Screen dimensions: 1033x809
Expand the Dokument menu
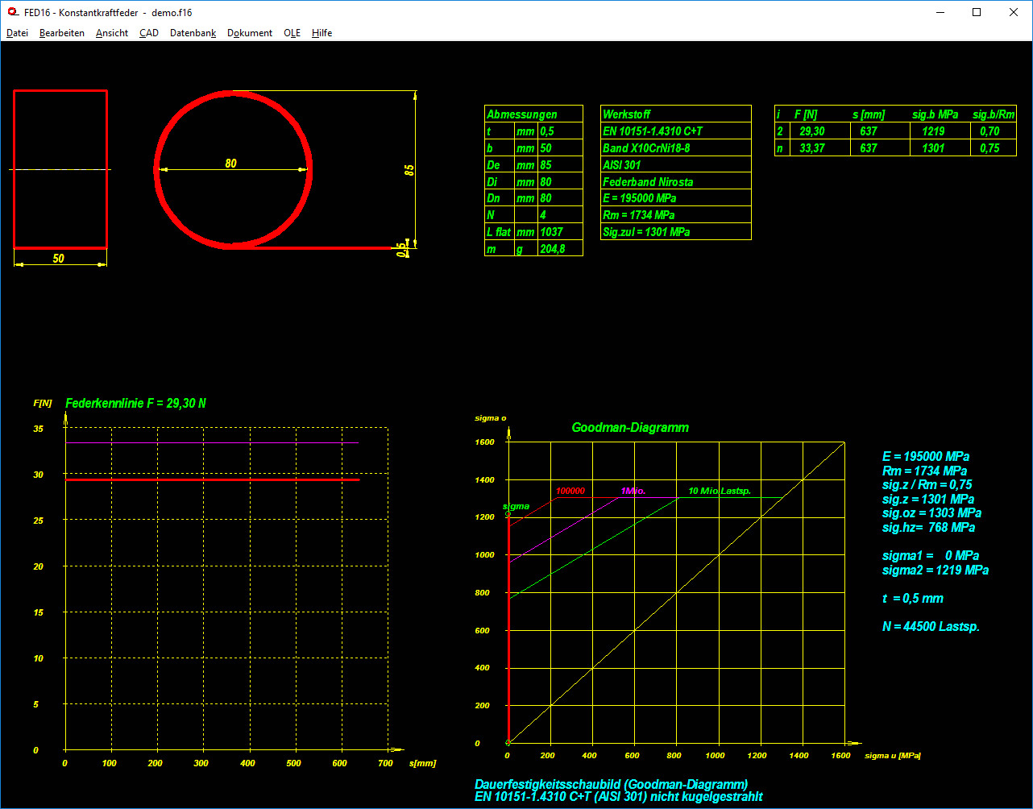coord(250,33)
